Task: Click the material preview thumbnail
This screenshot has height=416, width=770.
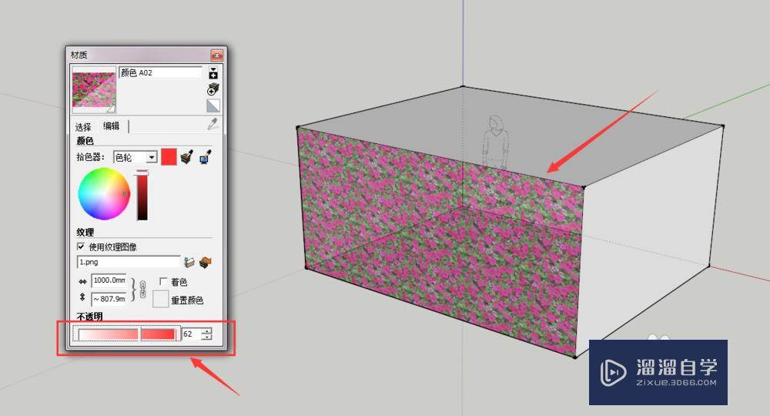Action: click(x=94, y=90)
